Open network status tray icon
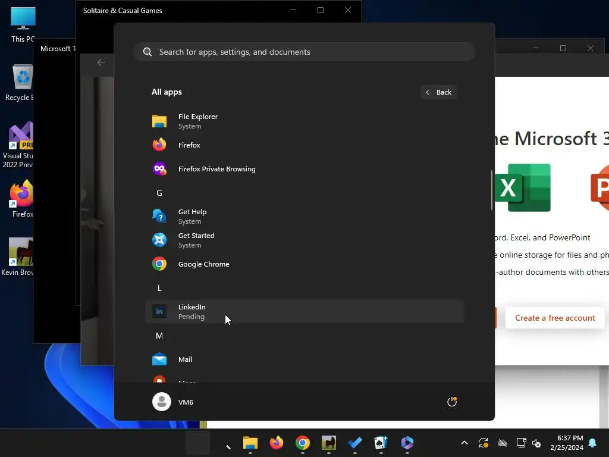 tap(521, 443)
